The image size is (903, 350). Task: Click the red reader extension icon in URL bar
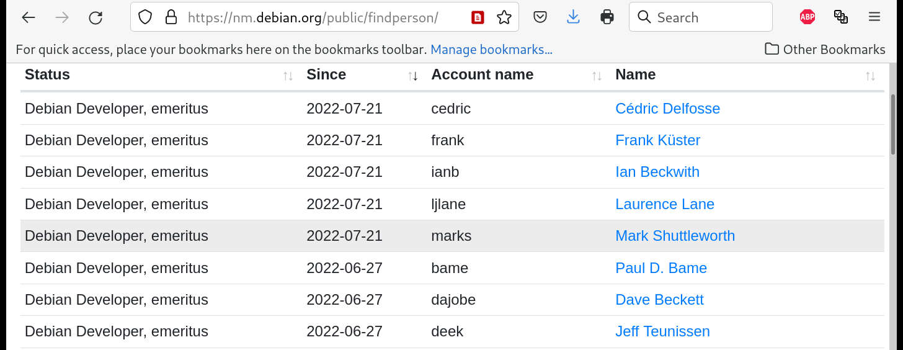pos(478,17)
